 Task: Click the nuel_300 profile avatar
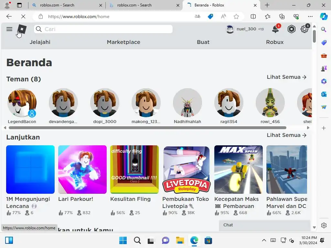(x=230, y=29)
